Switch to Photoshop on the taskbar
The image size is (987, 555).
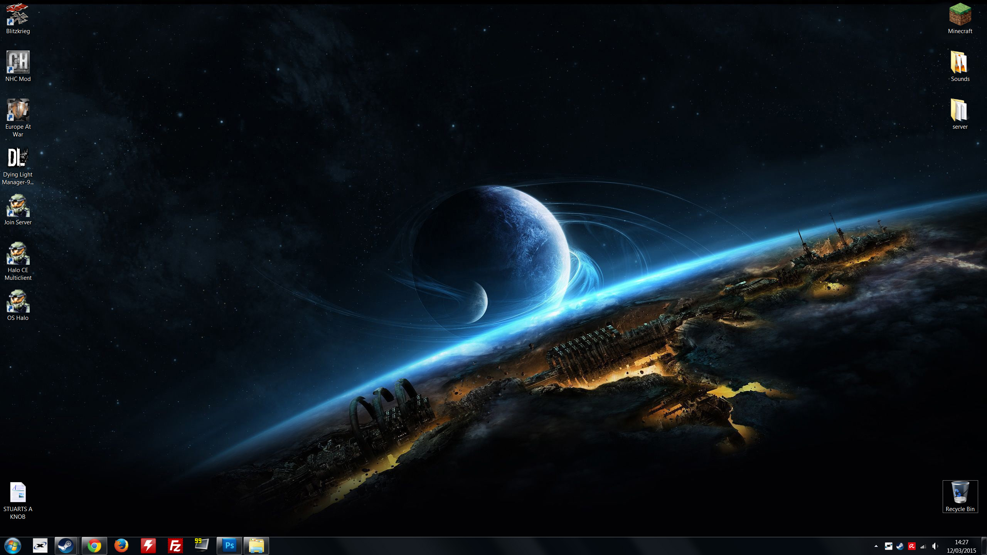point(229,546)
